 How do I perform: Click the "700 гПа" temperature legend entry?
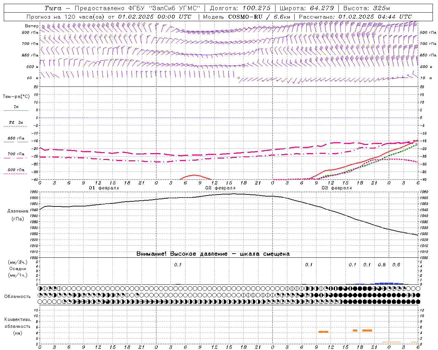pos(16,154)
